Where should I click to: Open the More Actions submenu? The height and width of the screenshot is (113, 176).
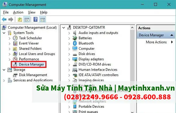156,42
